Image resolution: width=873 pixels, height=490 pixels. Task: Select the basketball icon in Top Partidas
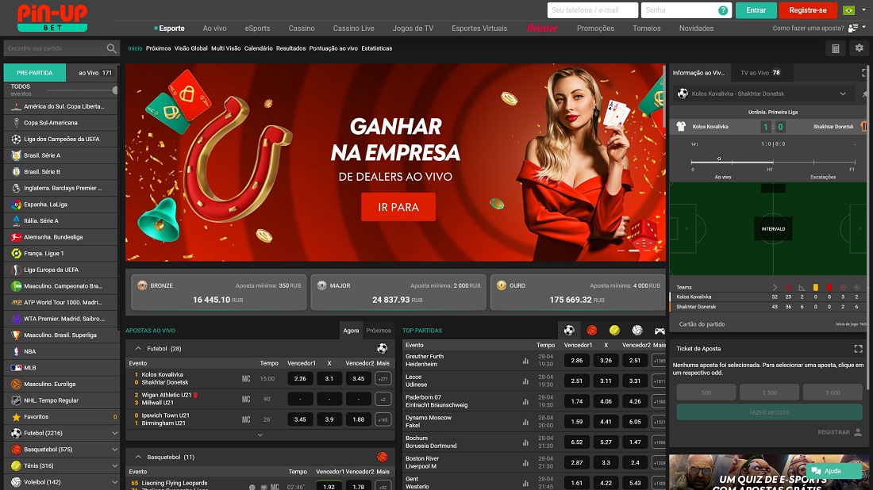(x=592, y=330)
